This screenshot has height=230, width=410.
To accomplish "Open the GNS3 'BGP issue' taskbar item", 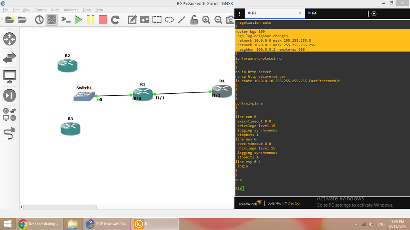I will pyautogui.click(x=107, y=224).
